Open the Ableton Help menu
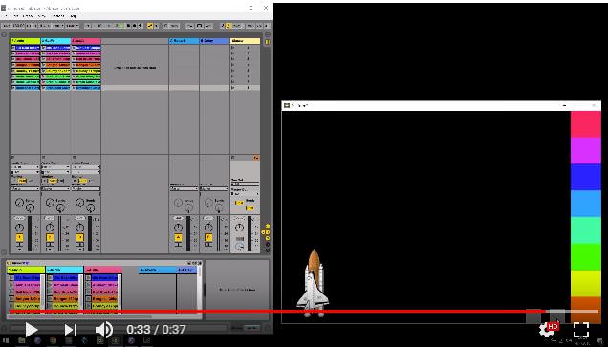This screenshot has width=608, height=347. [74, 16]
